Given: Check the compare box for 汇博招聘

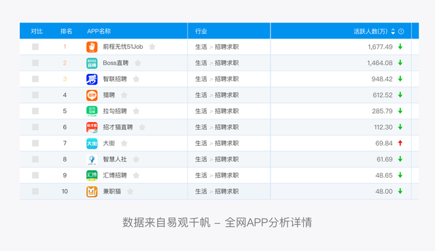Looking at the screenshot, I should coord(35,175).
